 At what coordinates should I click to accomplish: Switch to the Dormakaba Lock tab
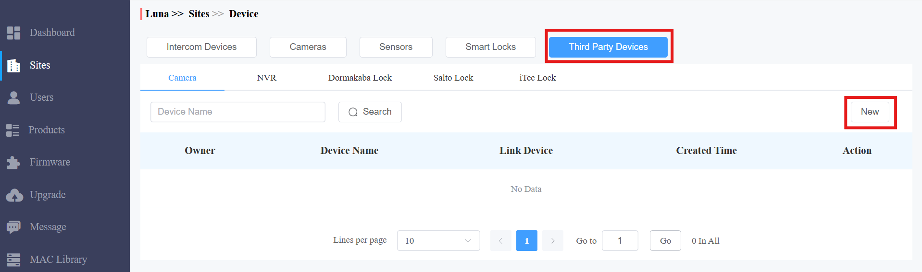click(x=360, y=78)
